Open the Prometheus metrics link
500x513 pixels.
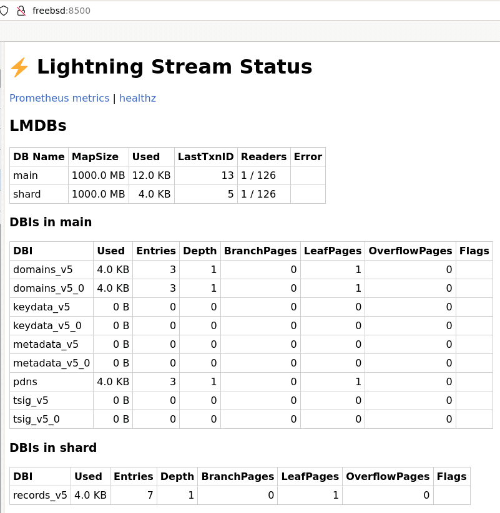(x=59, y=98)
